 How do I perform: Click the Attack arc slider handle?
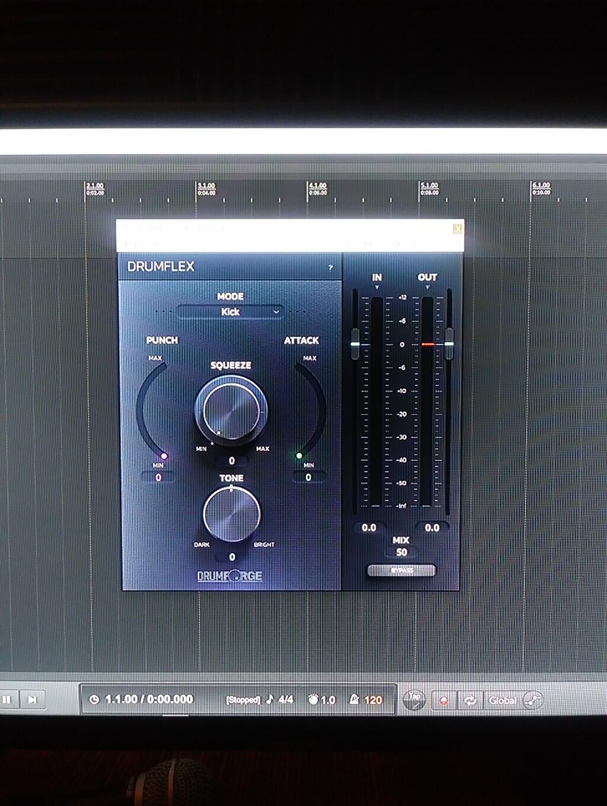(x=299, y=456)
